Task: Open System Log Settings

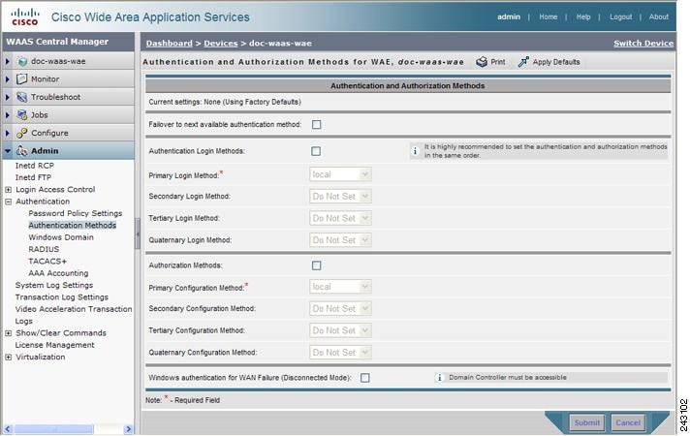Action: click(x=54, y=285)
